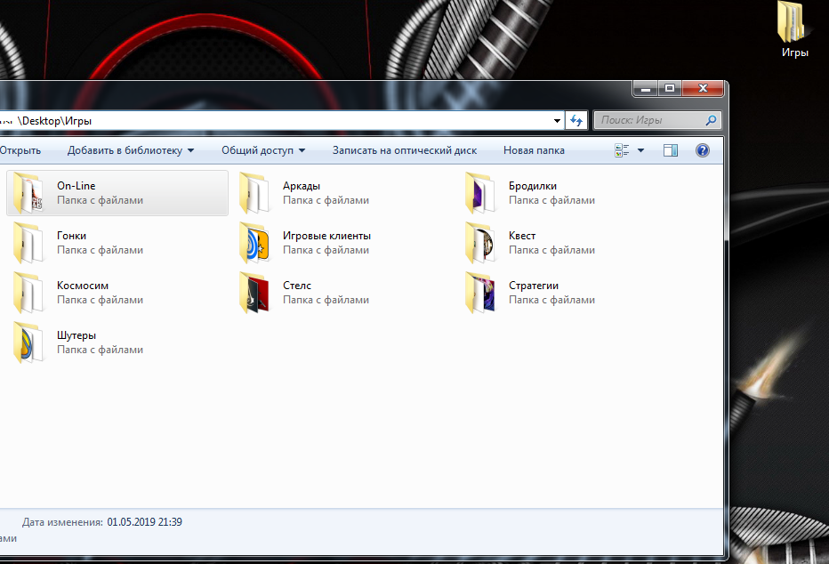Click the change view icon
829x564 pixels.
[622, 150]
